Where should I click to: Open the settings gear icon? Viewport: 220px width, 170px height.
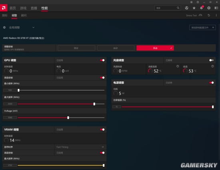[209, 8]
